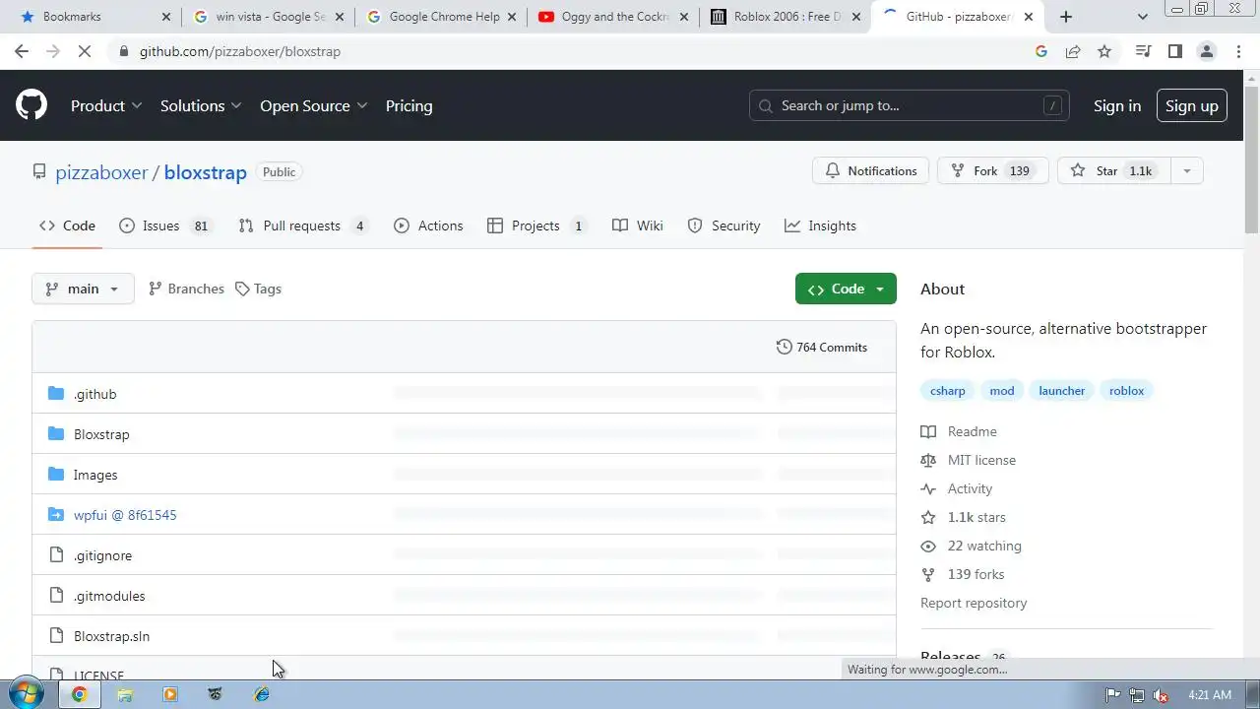
Task: Click the launcher topic tag
Action: [1061, 391]
